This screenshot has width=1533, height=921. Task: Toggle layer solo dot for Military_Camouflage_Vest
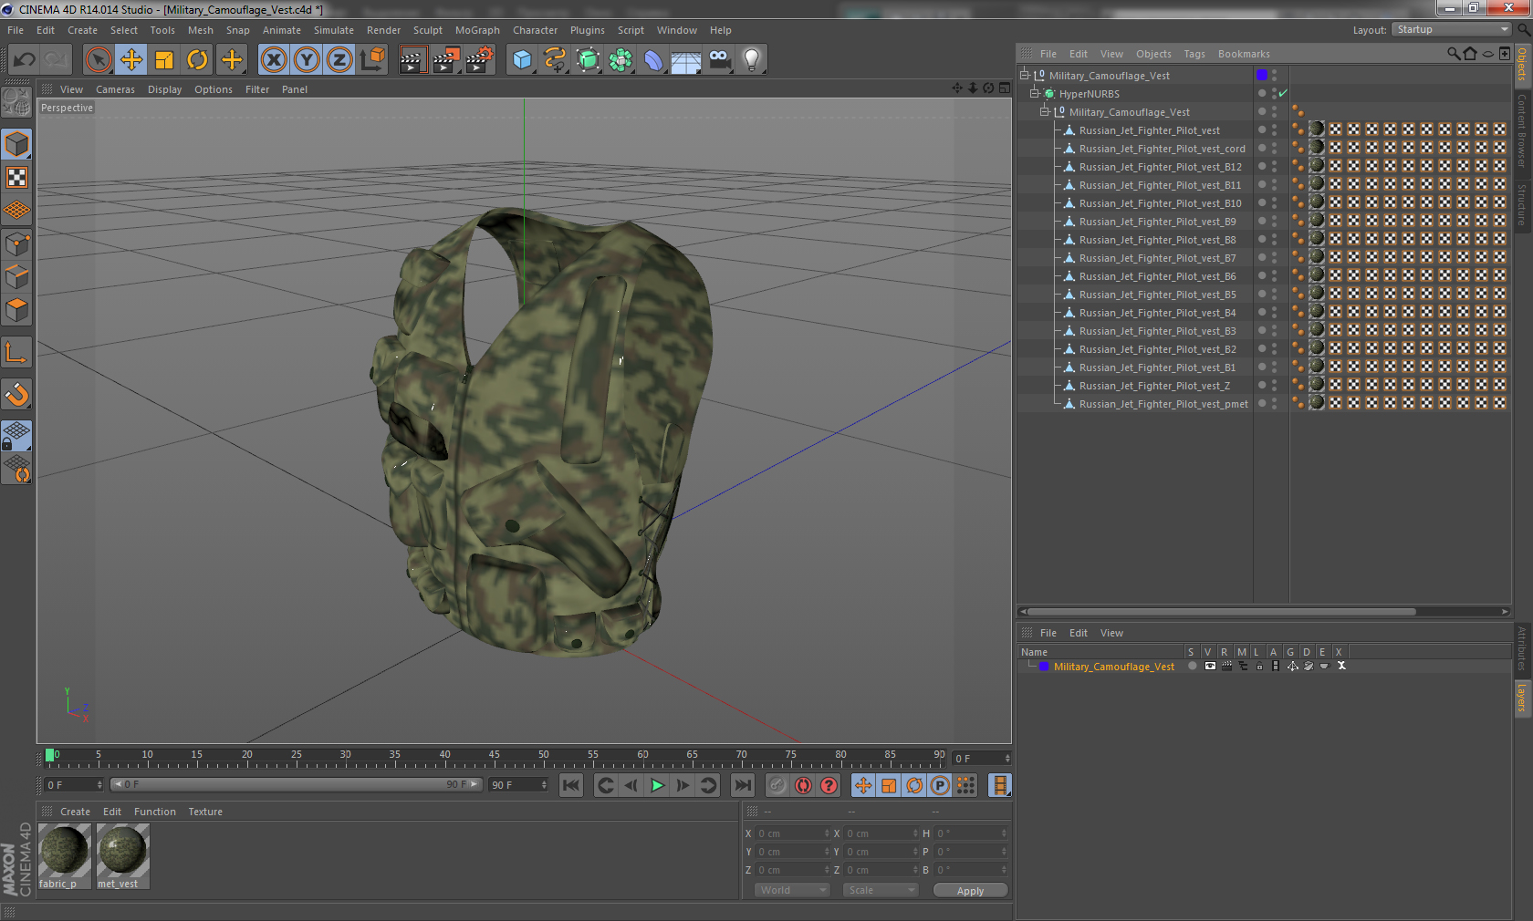(x=1192, y=666)
